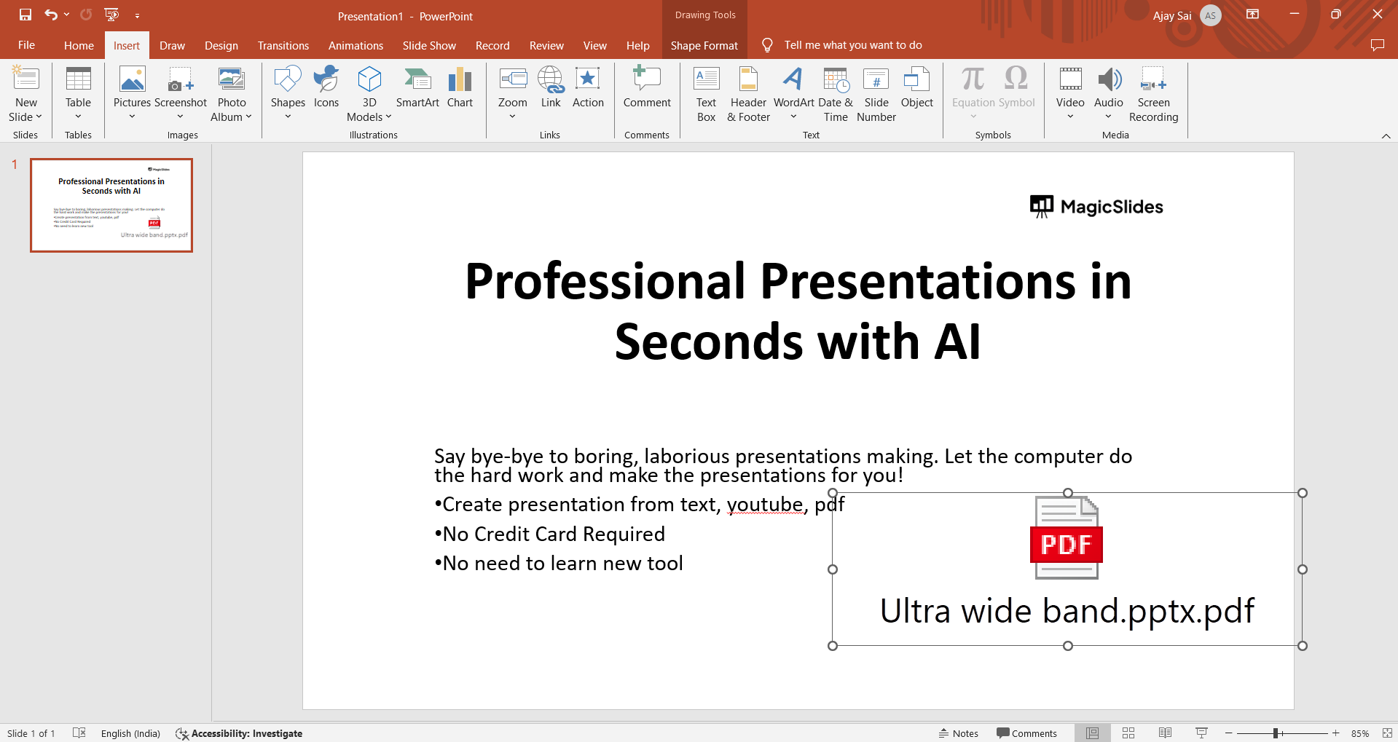Adjust the zoom slider handle

click(x=1276, y=733)
